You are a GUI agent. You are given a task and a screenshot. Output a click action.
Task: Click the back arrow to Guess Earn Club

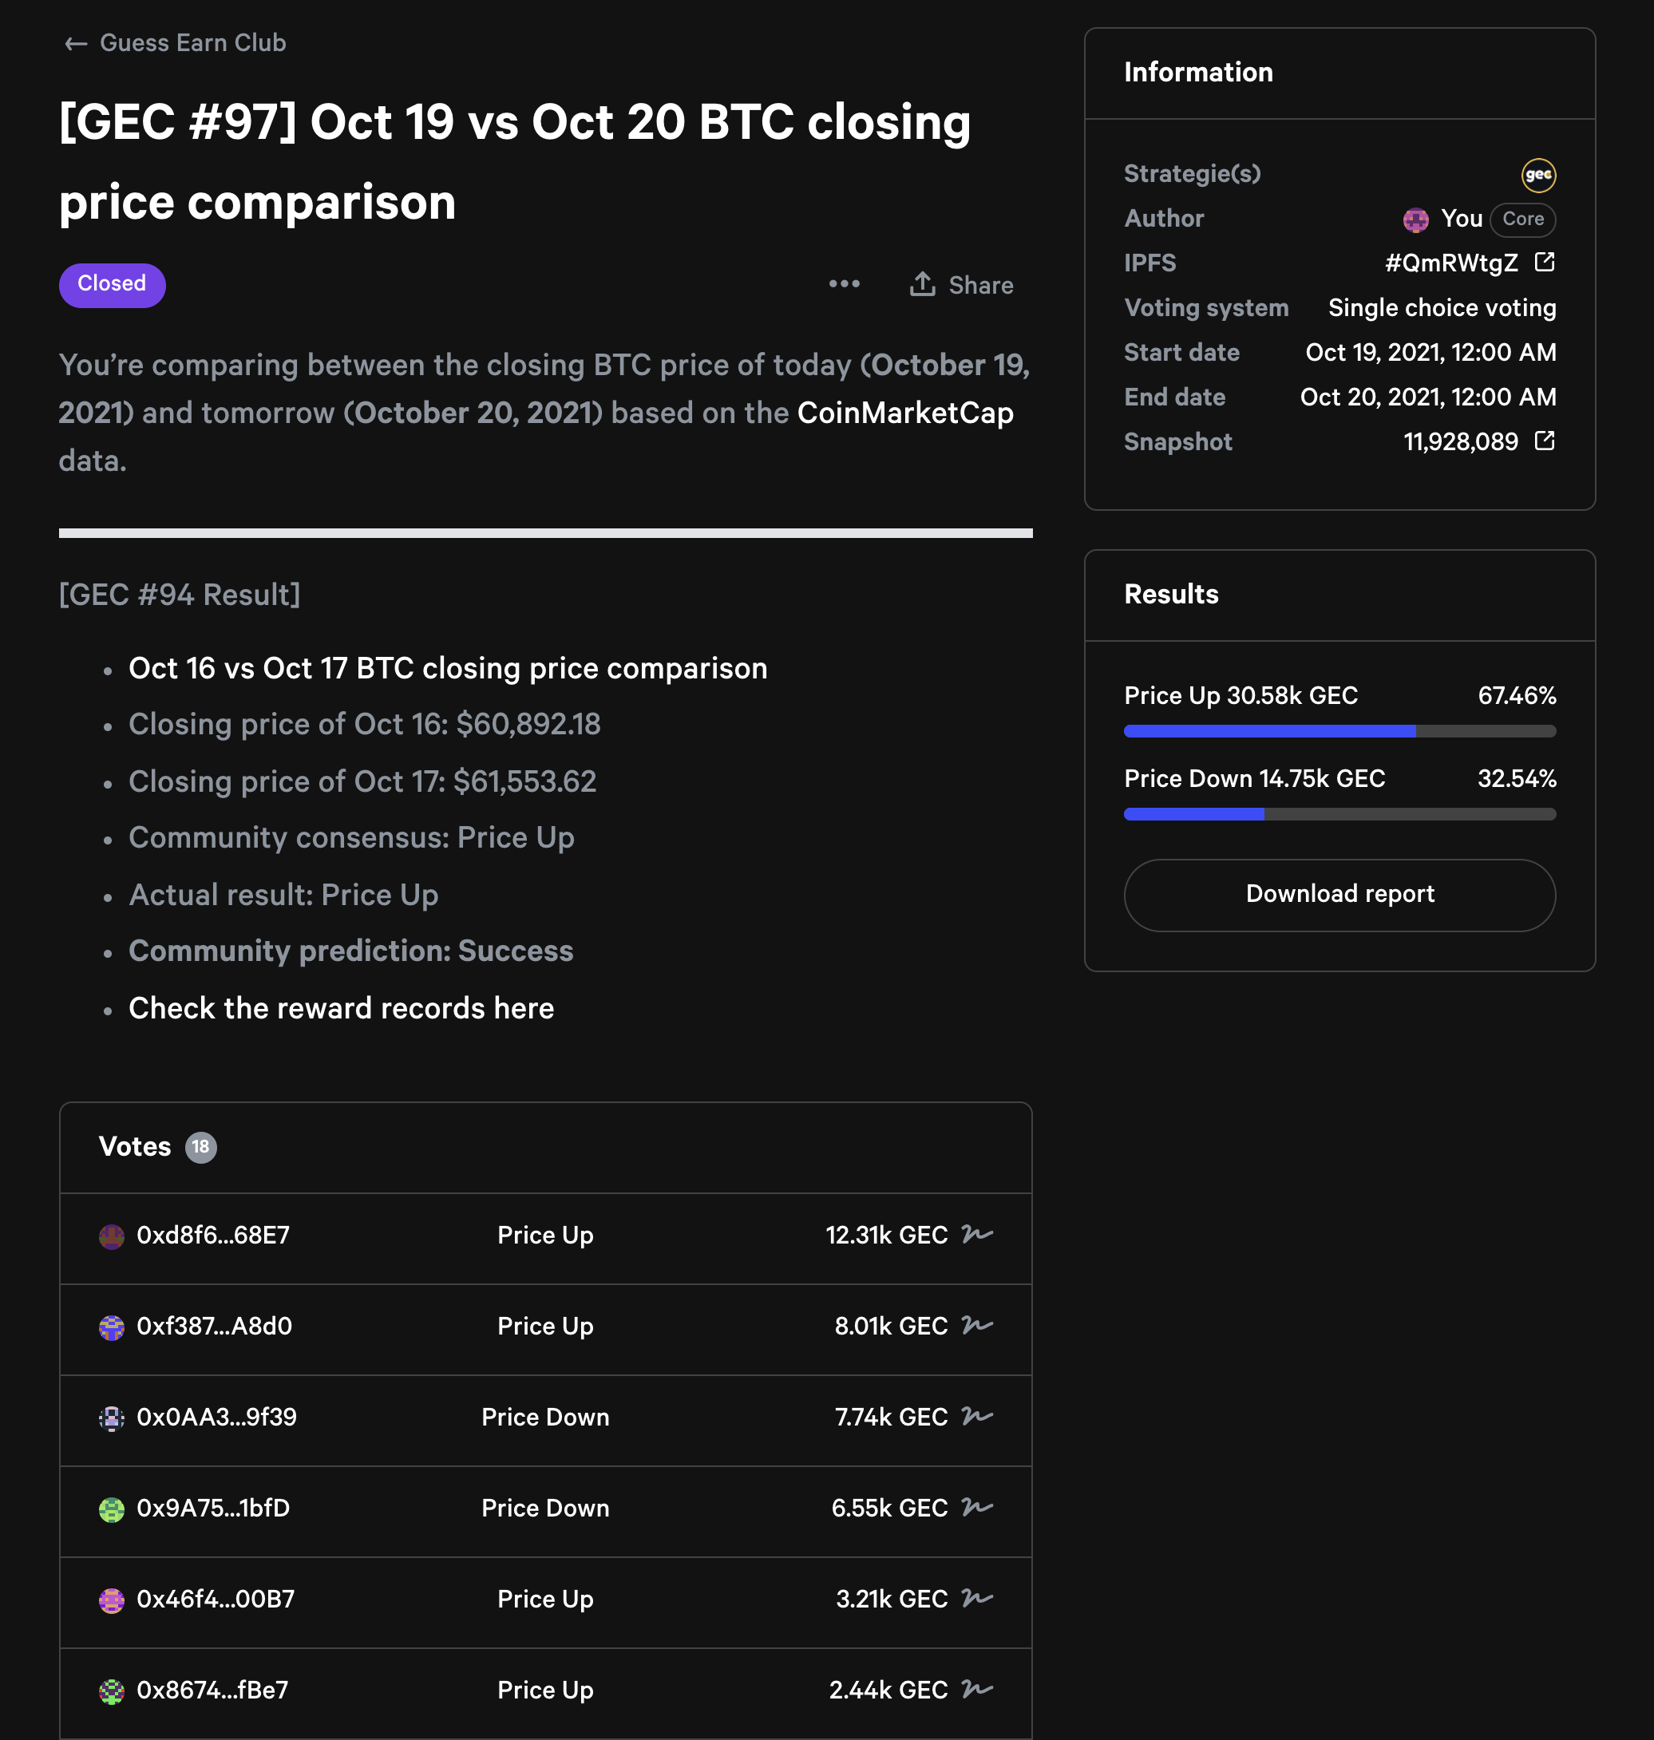coord(76,44)
